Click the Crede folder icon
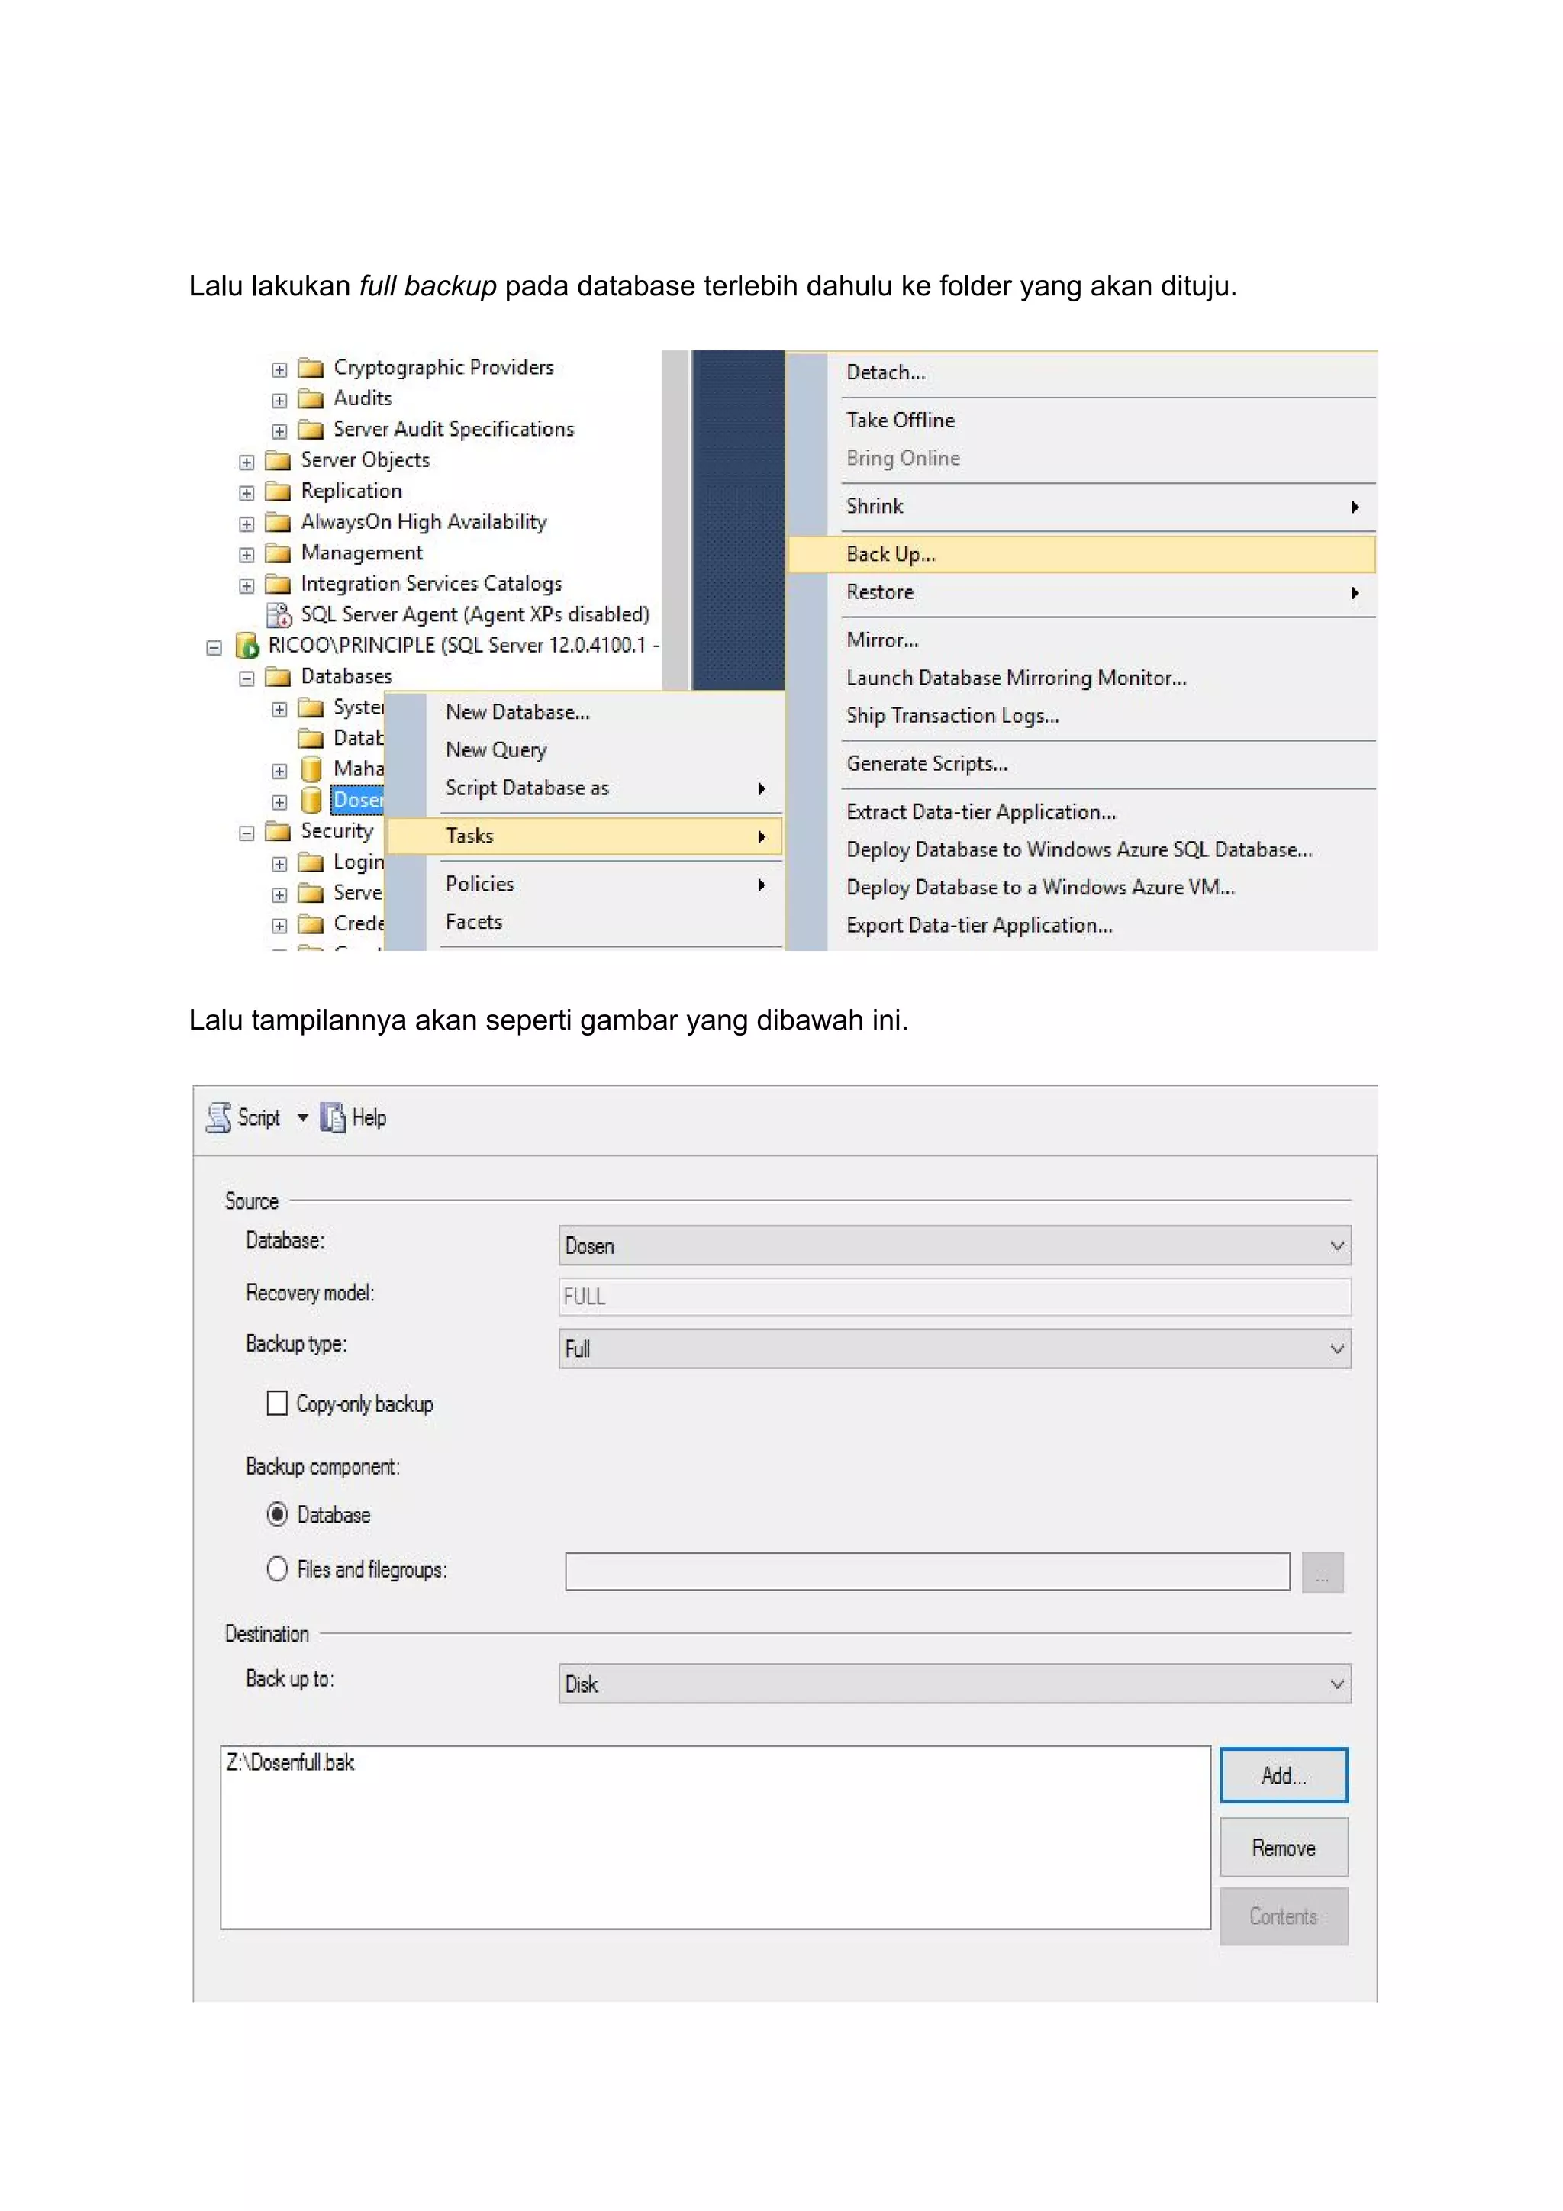1563x2211 pixels. tap(310, 923)
